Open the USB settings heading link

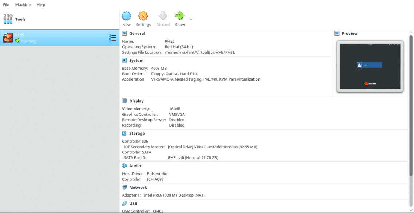click(x=133, y=204)
